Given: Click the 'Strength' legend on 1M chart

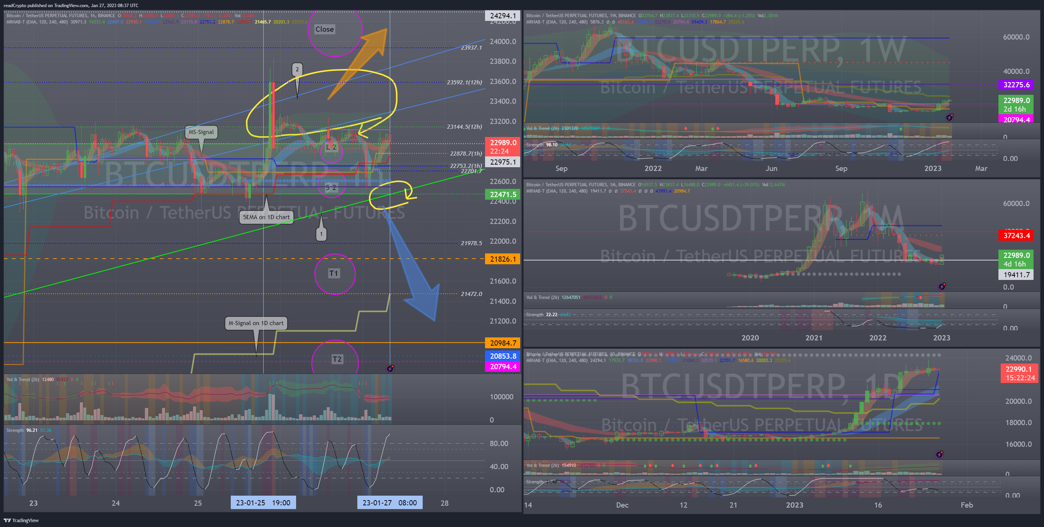Looking at the screenshot, I should tap(535, 315).
